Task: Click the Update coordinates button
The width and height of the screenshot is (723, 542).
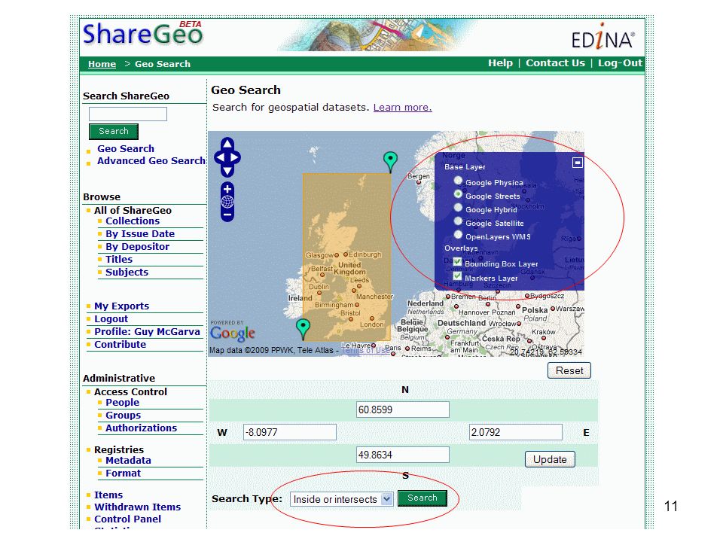Action: click(550, 459)
